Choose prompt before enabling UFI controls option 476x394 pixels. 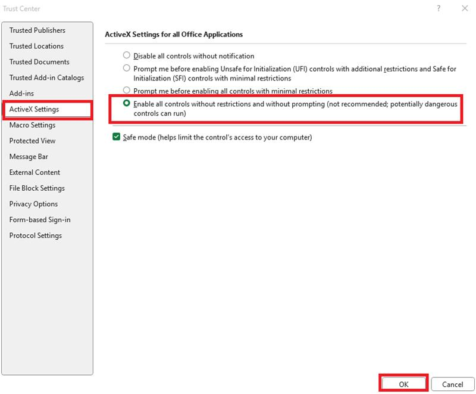point(126,69)
